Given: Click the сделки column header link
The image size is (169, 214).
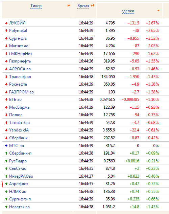Looking at the screenshot, I should click(128, 11).
